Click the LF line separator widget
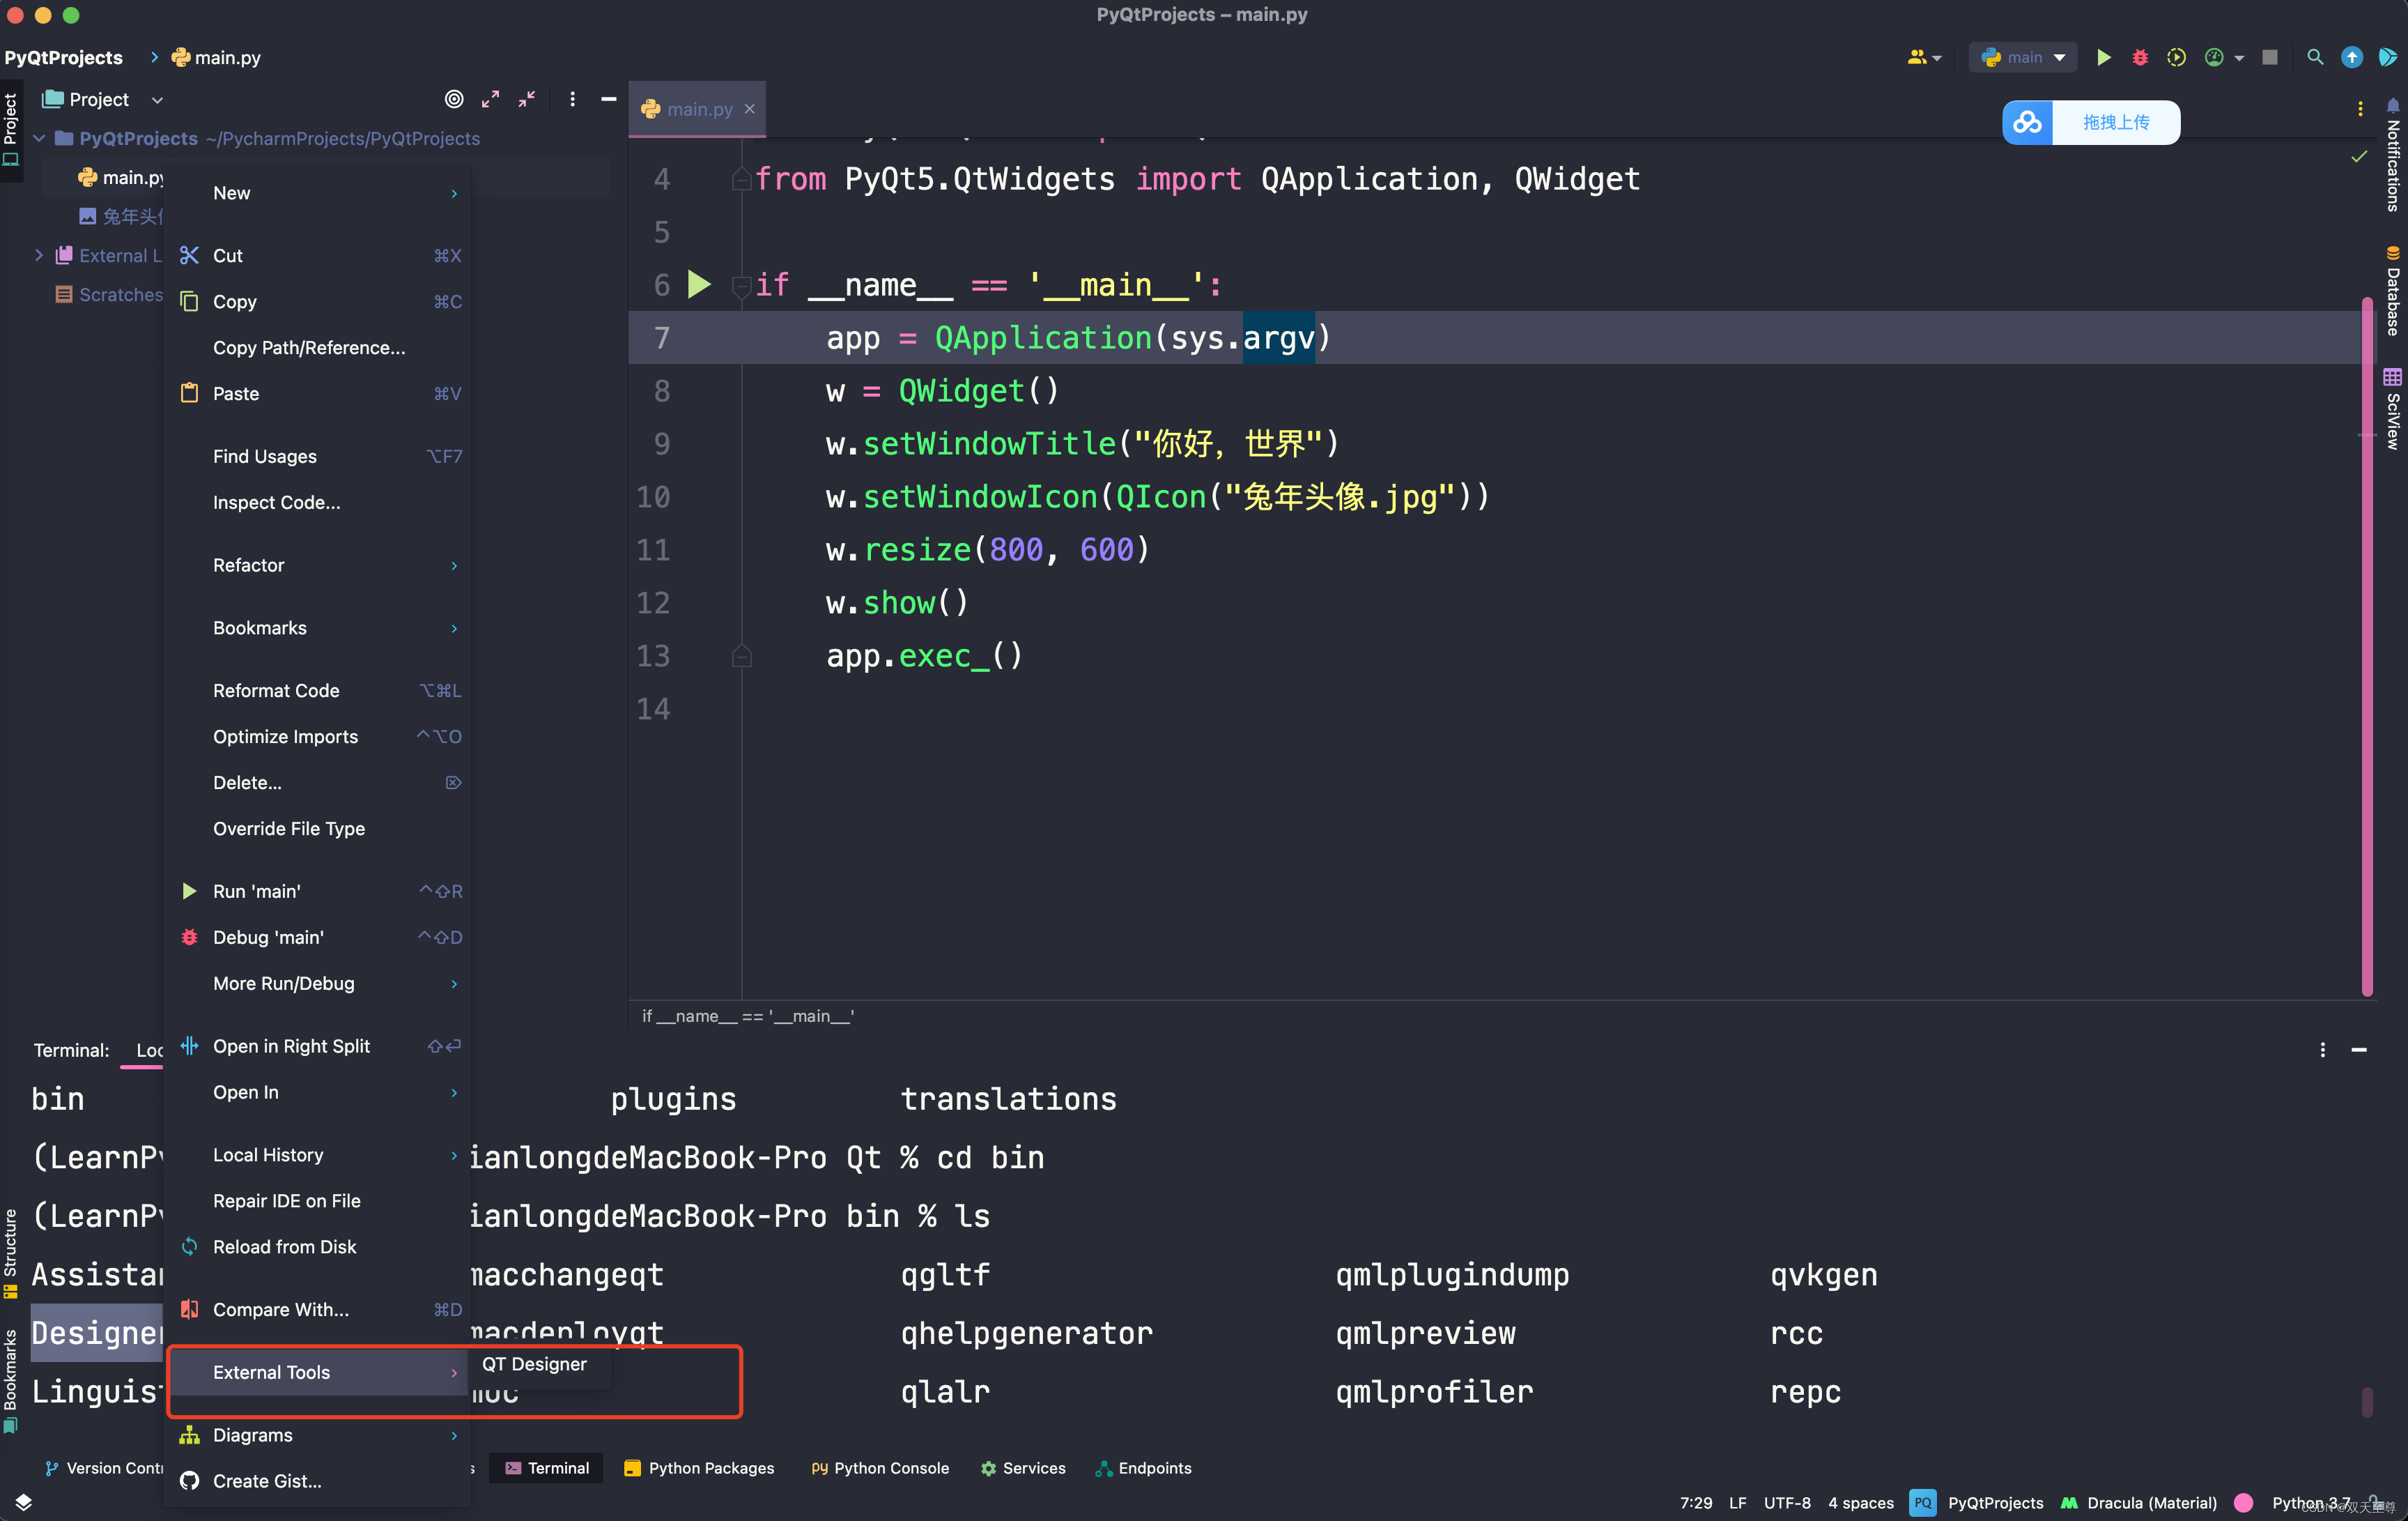This screenshot has width=2408, height=1521. click(x=1738, y=1502)
